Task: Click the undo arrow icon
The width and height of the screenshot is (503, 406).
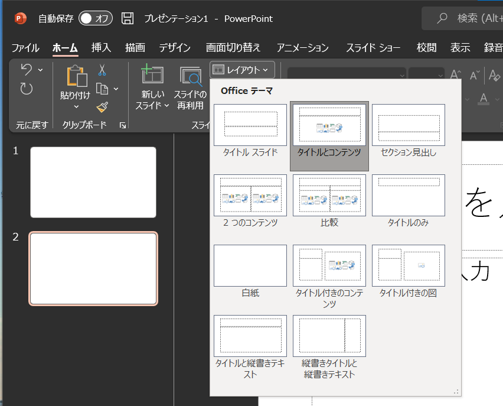Action: pyautogui.click(x=27, y=69)
